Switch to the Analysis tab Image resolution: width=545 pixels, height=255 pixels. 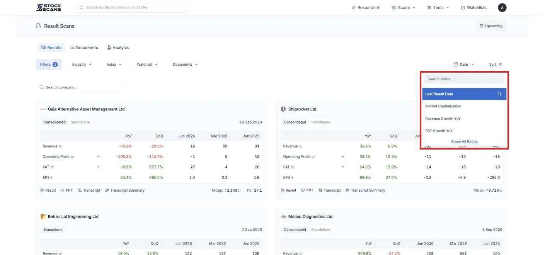(118, 48)
